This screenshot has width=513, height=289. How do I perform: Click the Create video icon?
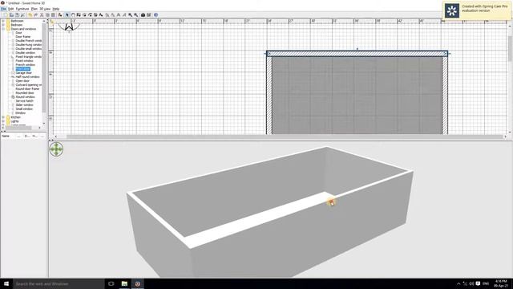tap(148, 14)
